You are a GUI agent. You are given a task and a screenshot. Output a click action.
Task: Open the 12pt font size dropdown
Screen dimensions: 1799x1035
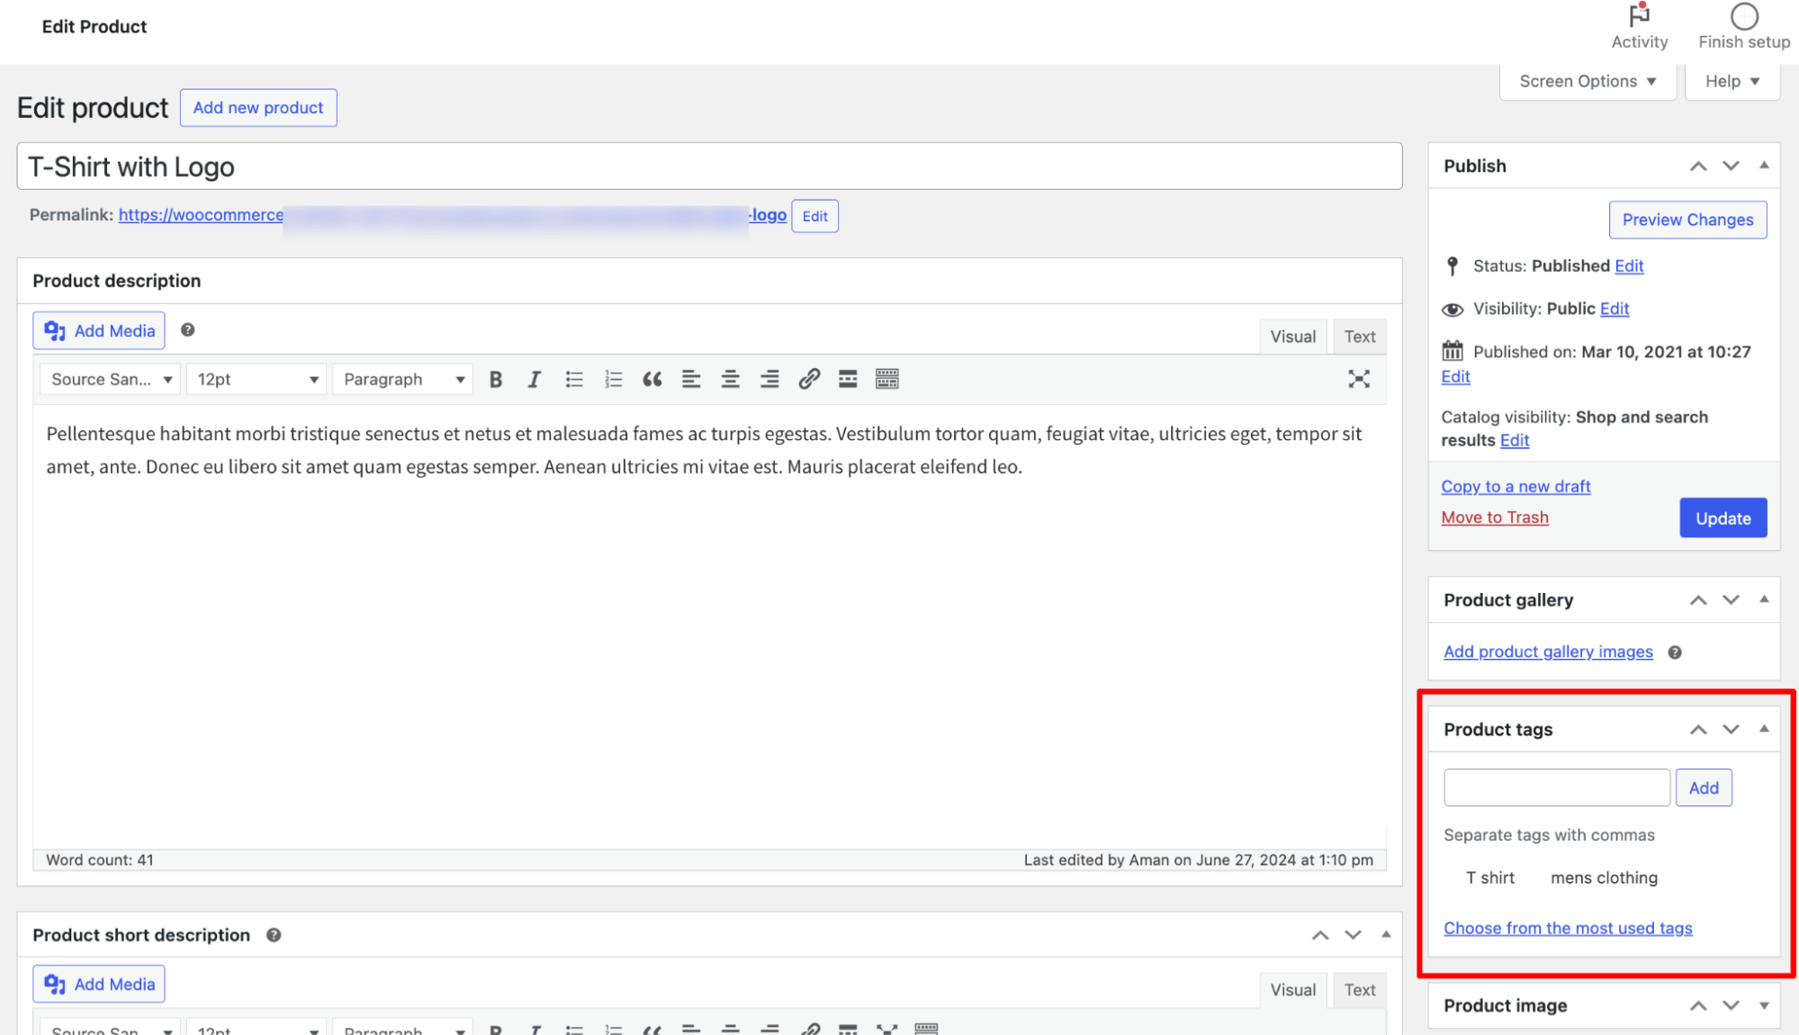(x=257, y=380)
